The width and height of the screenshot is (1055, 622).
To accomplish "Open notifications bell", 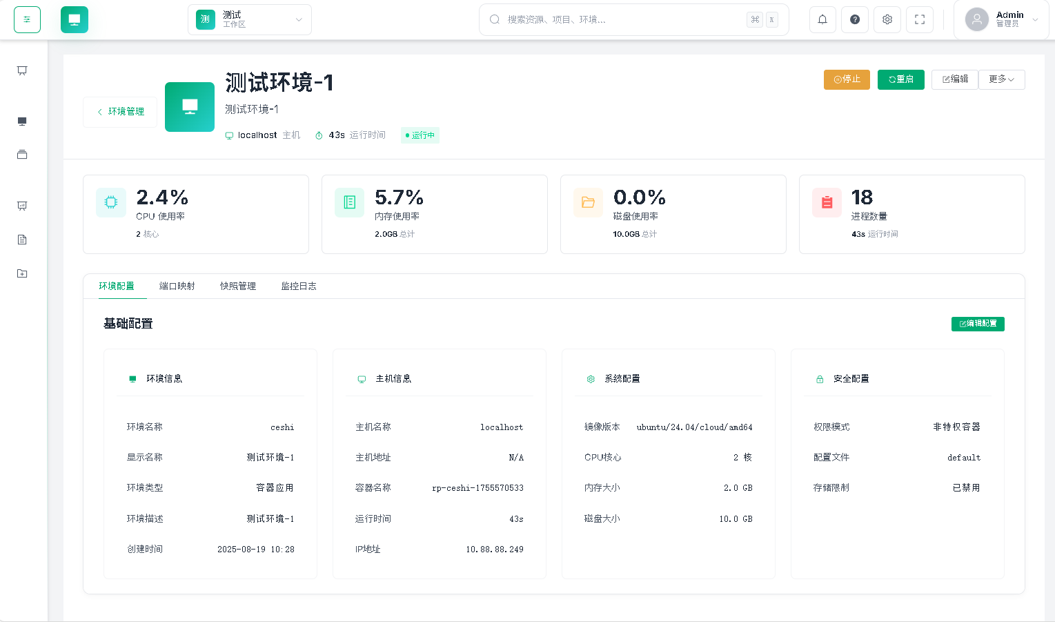I will pyautogui.click(x=822, y=19).
